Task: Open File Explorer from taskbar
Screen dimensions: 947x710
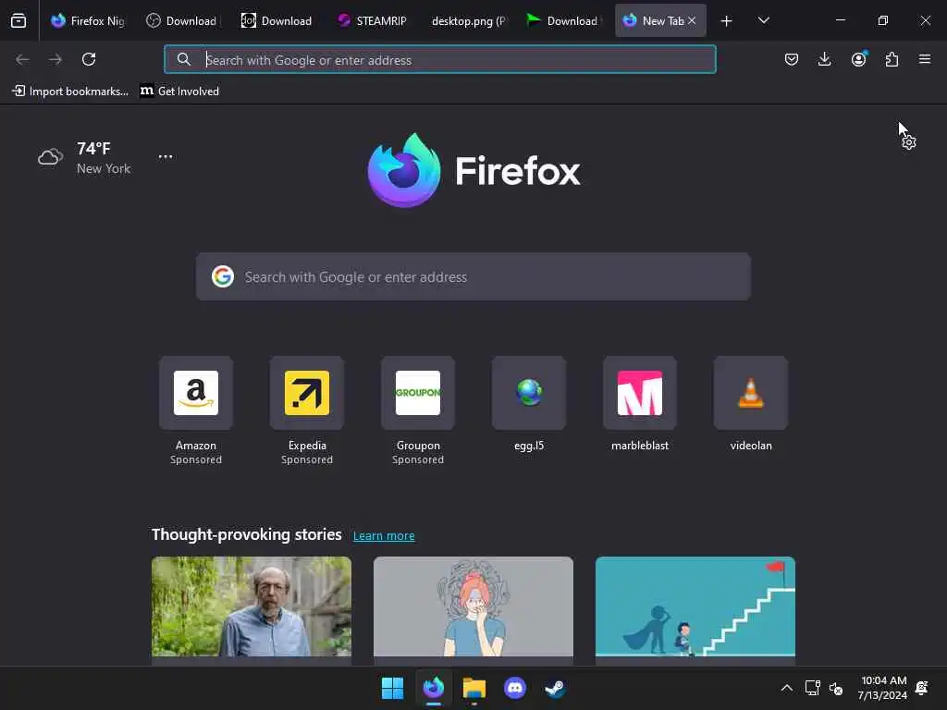Action: click(x=474, y=688)
